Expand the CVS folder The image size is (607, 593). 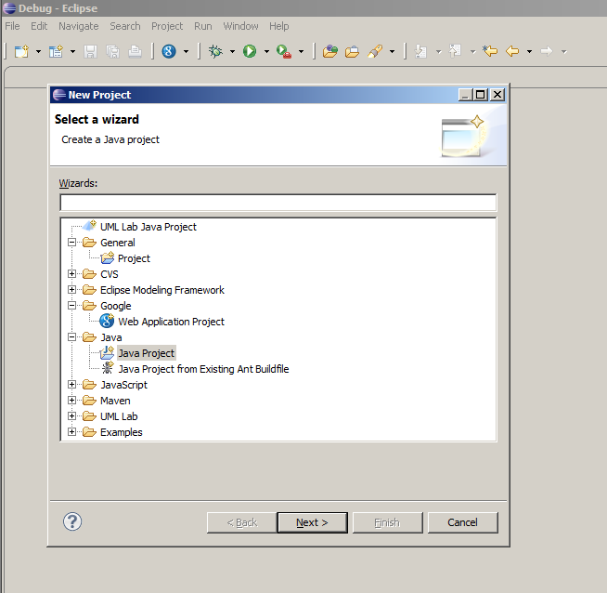[x=71, y=274]
